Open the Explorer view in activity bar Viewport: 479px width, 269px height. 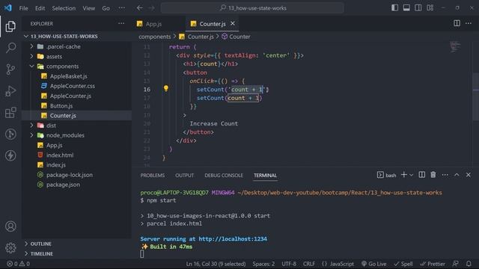tap(10, 27)
